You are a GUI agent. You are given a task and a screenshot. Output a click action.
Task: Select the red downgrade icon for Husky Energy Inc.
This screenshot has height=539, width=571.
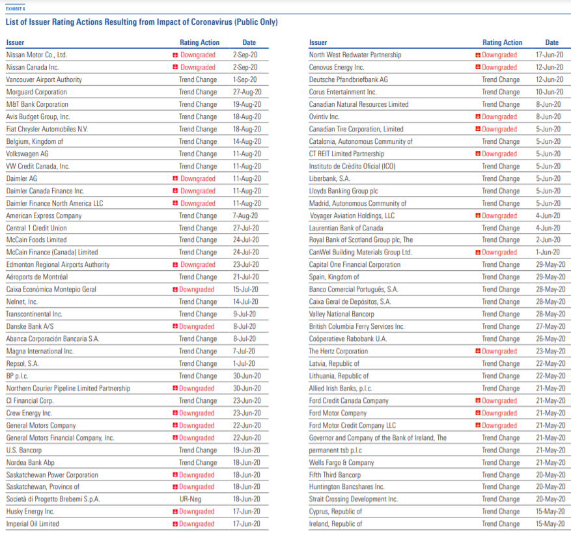(x=175, y=512)
